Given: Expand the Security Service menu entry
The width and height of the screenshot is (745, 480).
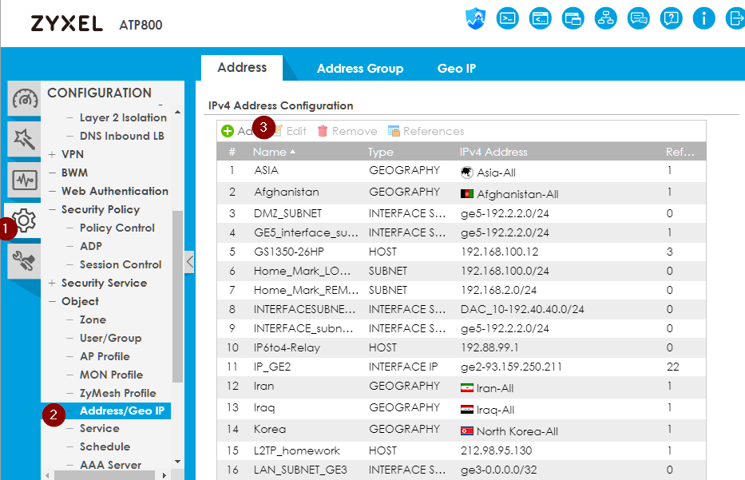Looking at the screenshot, I should click(x=101, y=283).
